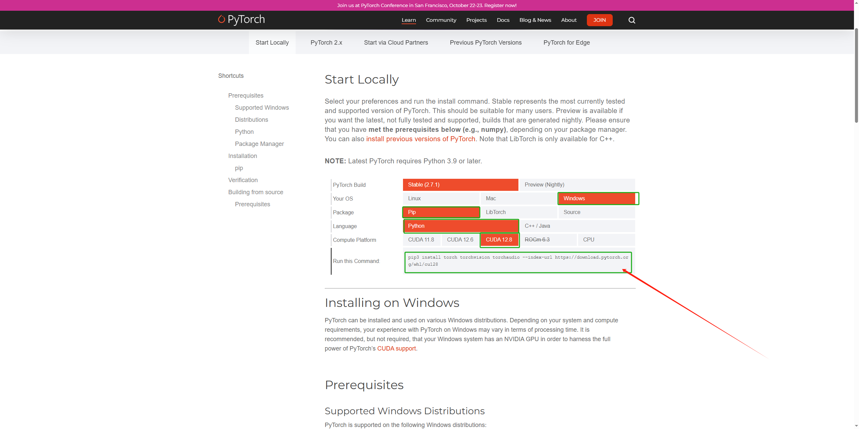Open the search magnifier icon

pyautogui.click(x=631, y=20)
